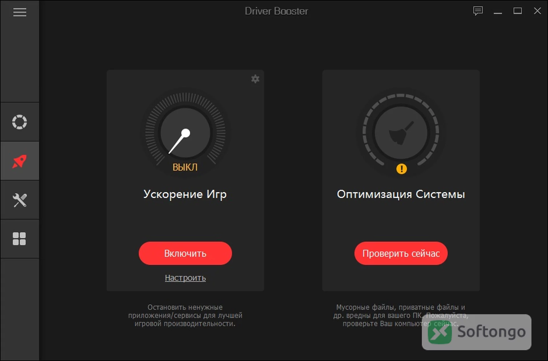Select the Boost rocket sidebar icon
The height and width of the screenshot is (361, 548).
[x=19, y=161]
